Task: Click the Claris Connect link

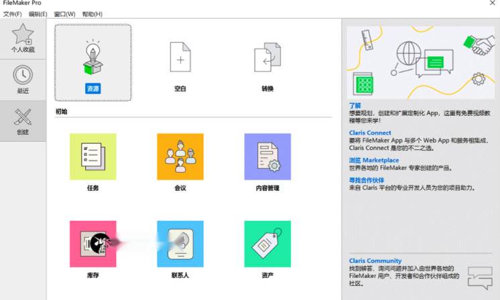Action: click(370, 133)
